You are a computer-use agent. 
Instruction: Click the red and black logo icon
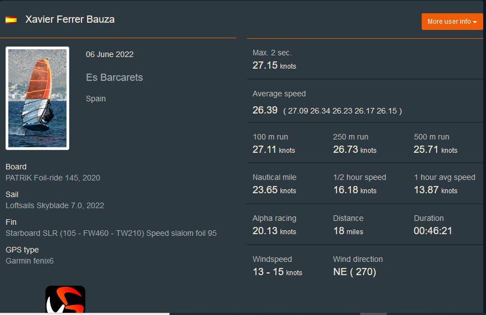(x=65, y=299)
